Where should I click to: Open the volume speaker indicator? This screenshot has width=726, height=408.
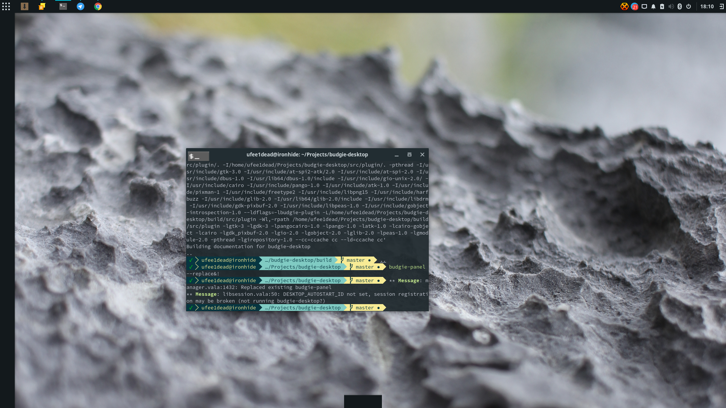671,6
